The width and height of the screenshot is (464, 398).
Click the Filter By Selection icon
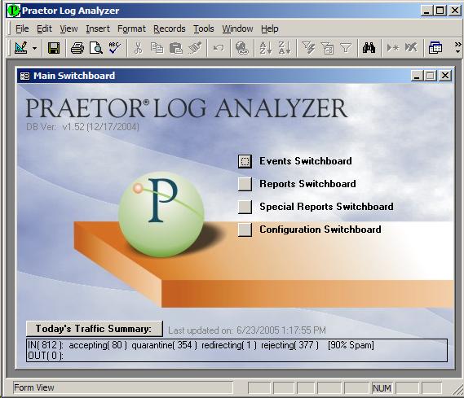pos(308,48)
